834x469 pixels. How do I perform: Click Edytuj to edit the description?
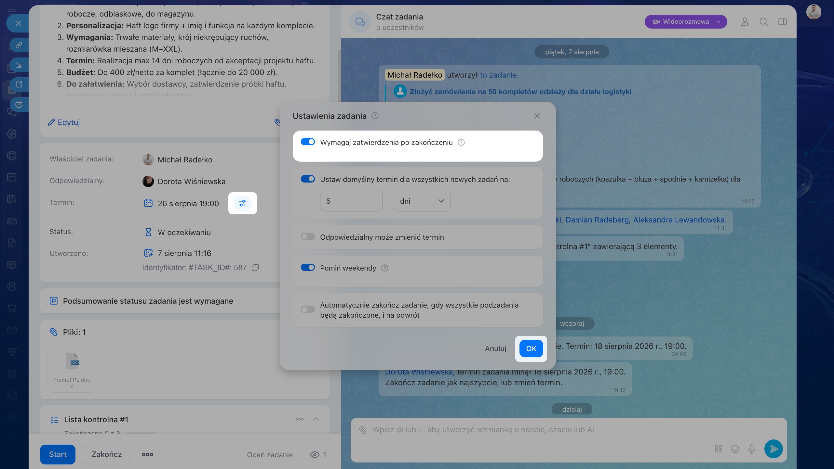tap(64, 122)
